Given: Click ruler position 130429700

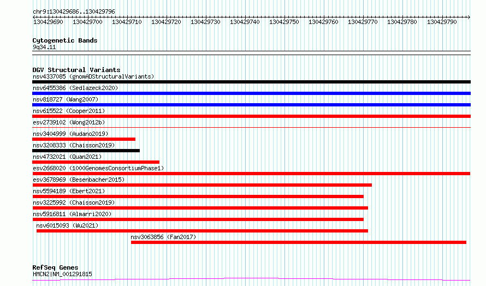Looking at the screenshot, I should click(x=87, y=22).
